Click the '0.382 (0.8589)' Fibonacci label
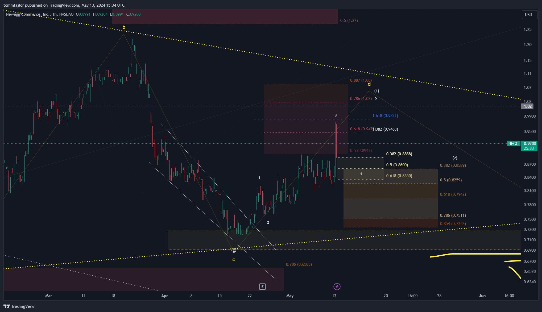Screen dimensions: 542x312 pyautogui.click(x=453, y=165)
